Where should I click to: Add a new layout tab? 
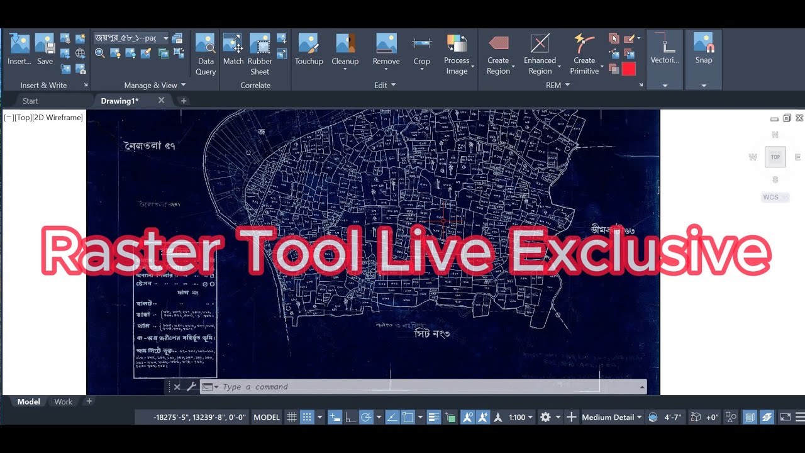pos(89,401)
